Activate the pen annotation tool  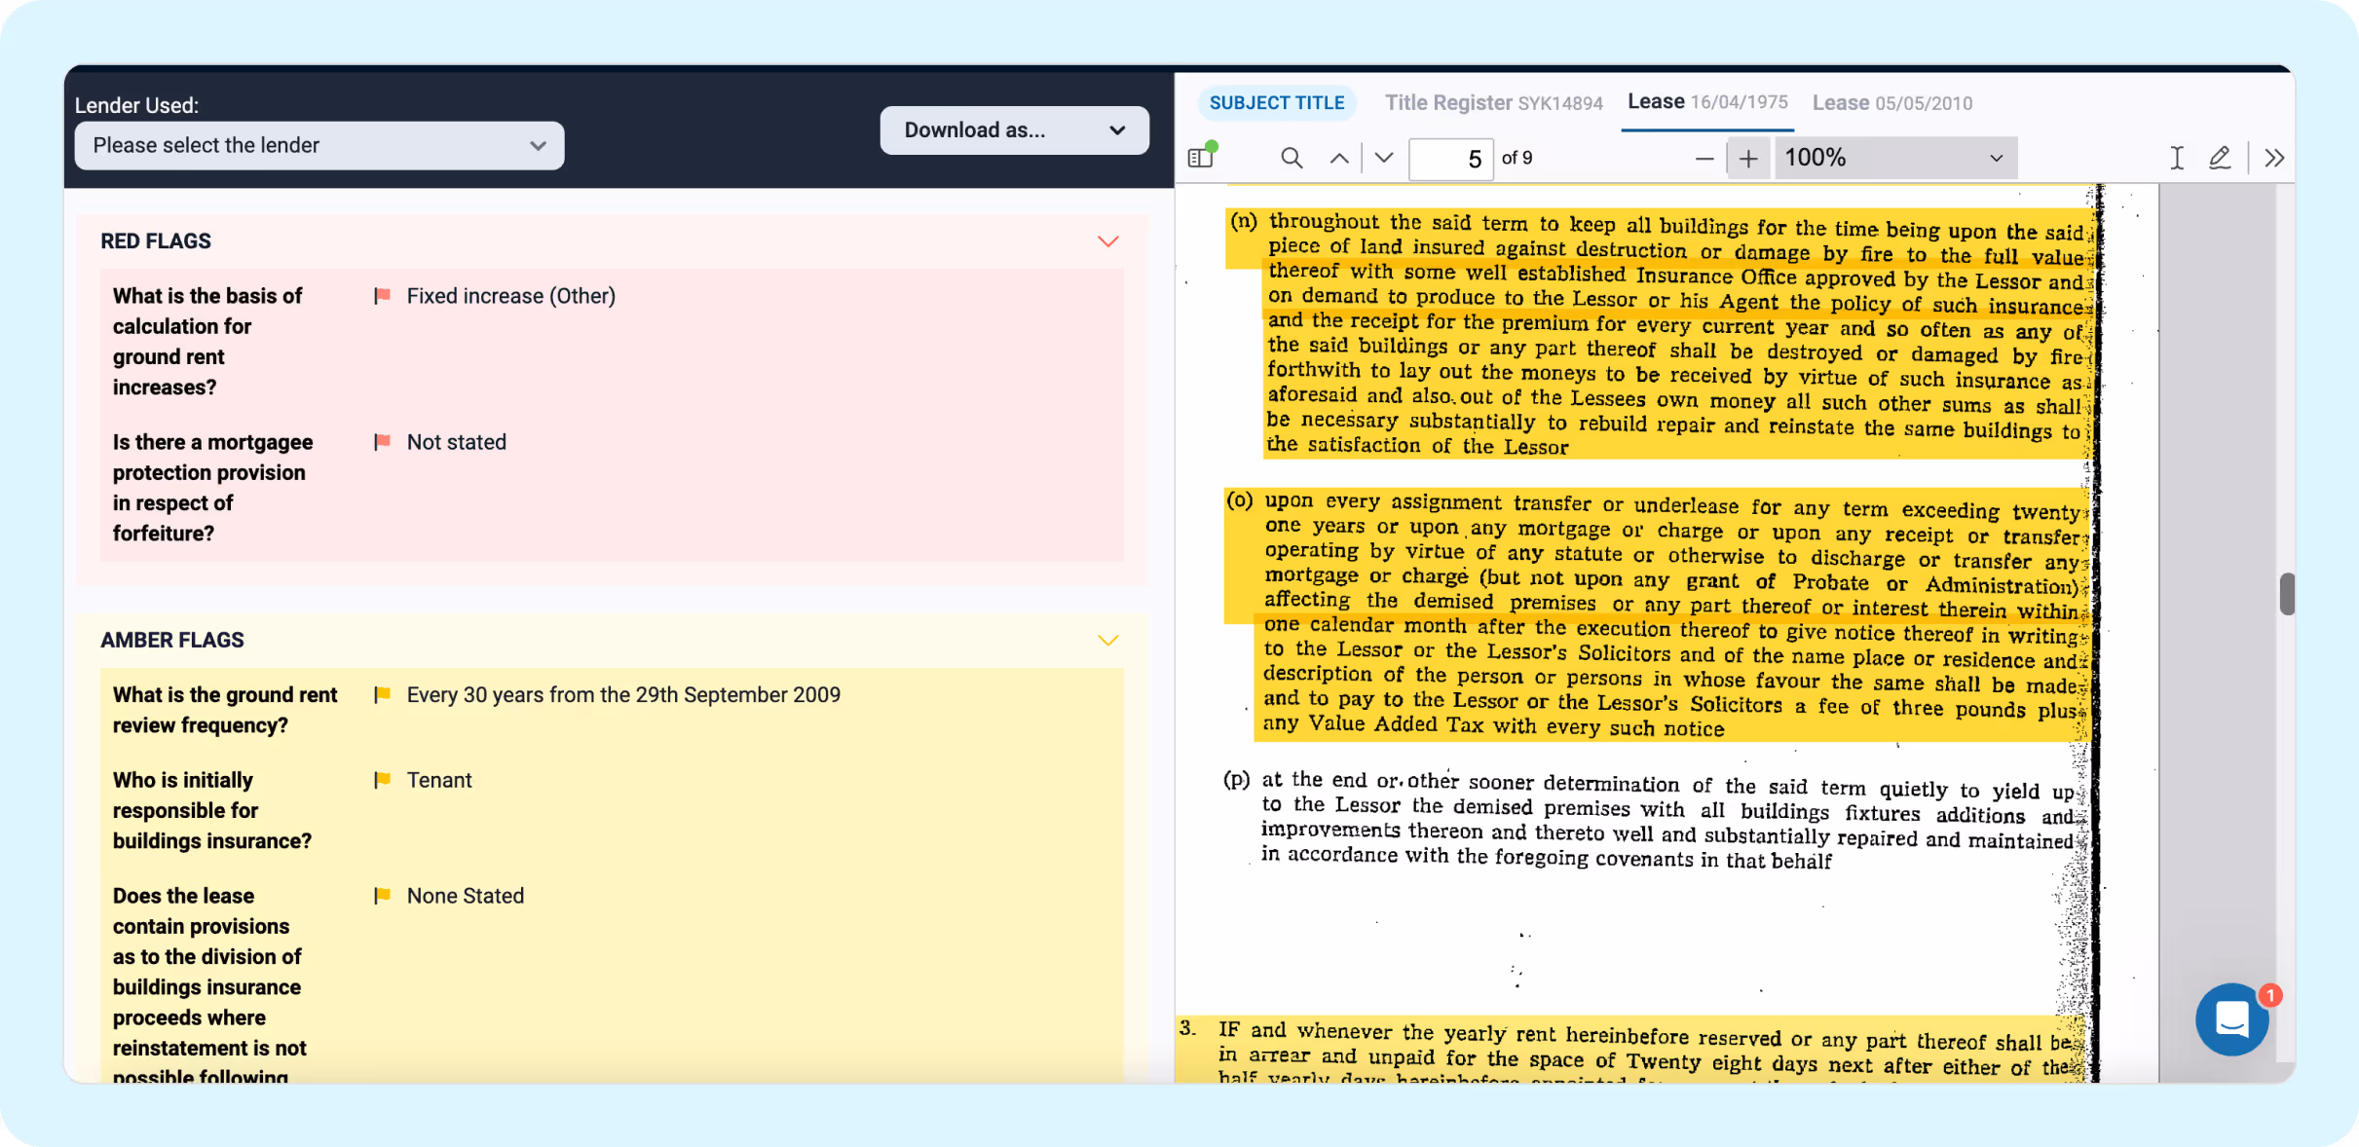(2220, 158)
